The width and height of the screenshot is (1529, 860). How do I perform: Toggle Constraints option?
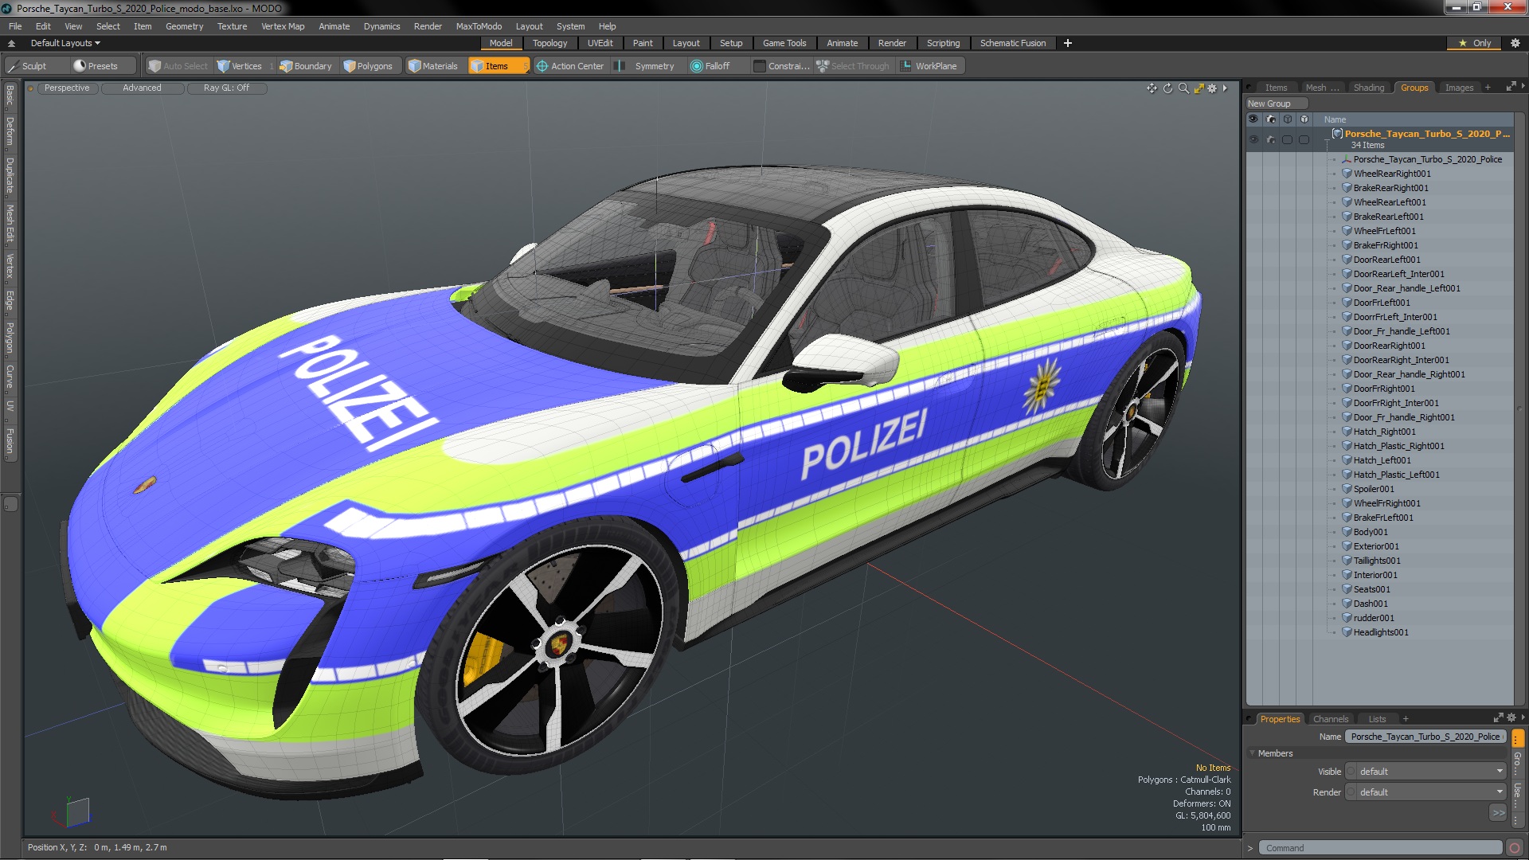tap(781, 66)
